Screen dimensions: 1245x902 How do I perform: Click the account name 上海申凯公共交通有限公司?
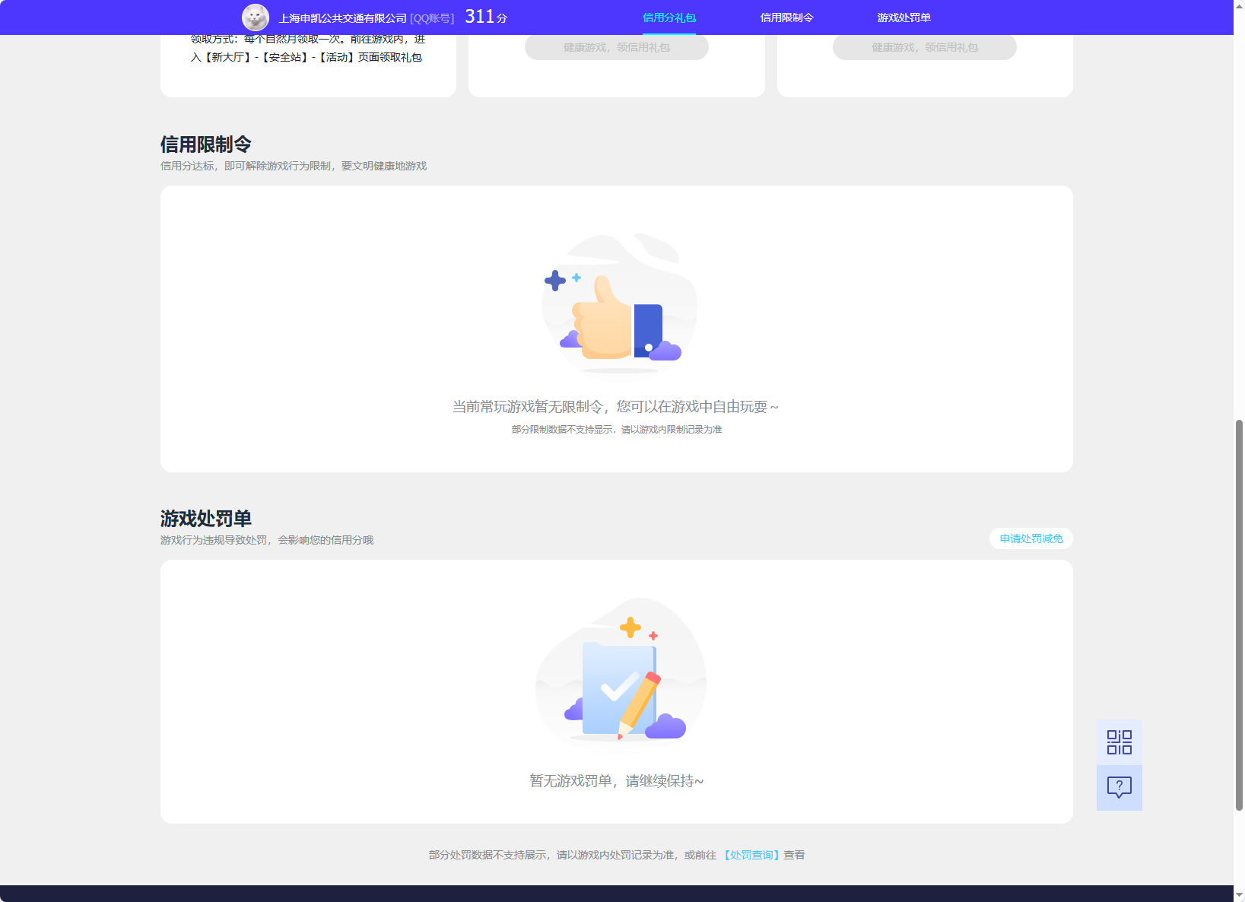pyautogui.click(x=343, y=18)
